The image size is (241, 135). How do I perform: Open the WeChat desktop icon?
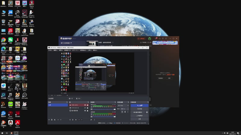11,40
